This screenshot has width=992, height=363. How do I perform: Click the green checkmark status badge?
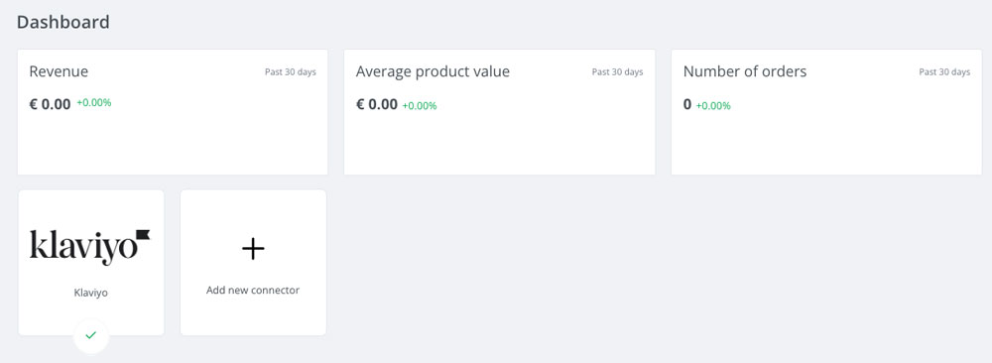pyautogui.click(x=91, y=336)
